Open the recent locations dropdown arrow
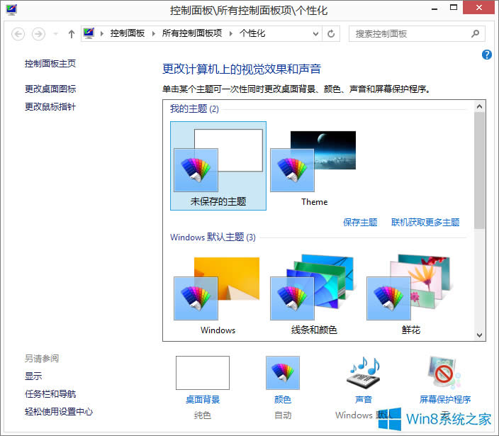 [55, 34]
